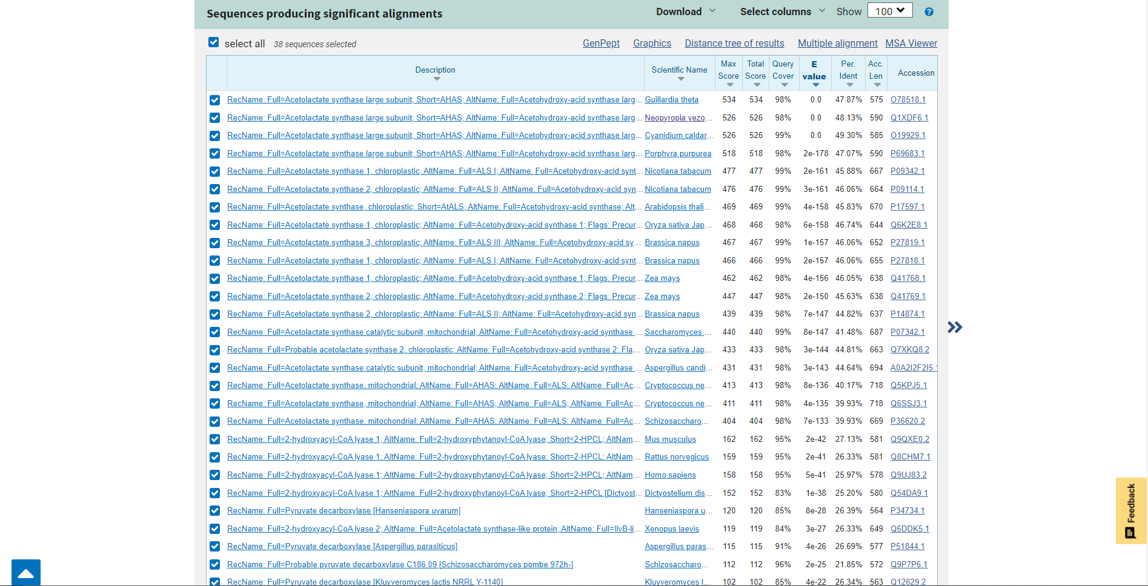The width and height of the screenshot is (1148, 586).
Task: Open accession P07342.1
Action: coord(907,332)
